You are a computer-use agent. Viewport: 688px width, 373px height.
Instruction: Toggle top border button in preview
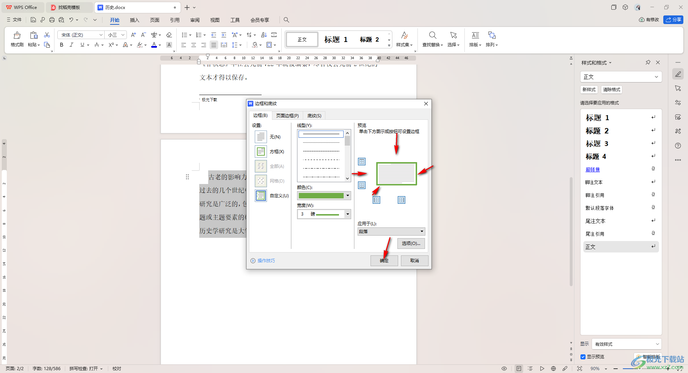[x=362, y=162]
